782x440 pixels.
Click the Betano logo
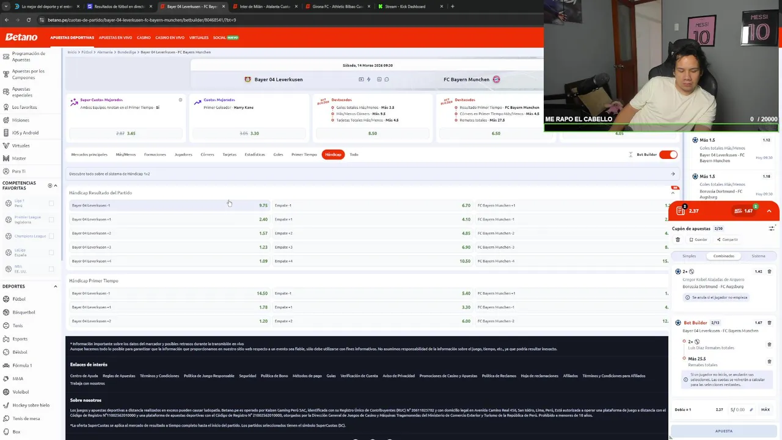(21, 37)
